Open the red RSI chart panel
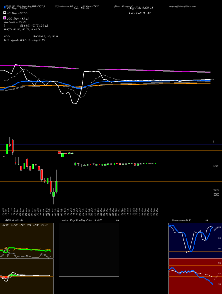The height and width of the screenshot is (294, 222). [195, 276]
